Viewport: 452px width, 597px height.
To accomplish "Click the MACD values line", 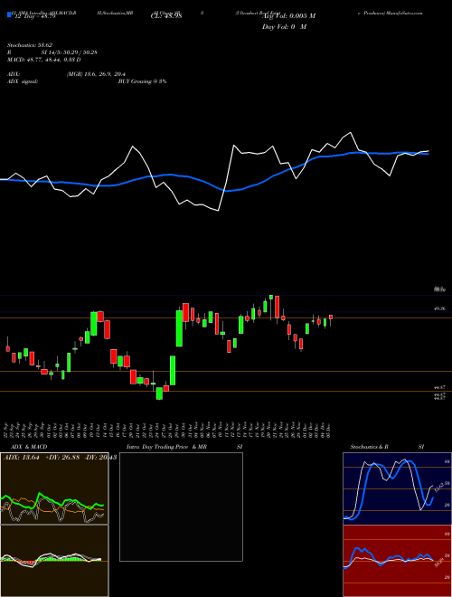I will [x=44, y=60].
